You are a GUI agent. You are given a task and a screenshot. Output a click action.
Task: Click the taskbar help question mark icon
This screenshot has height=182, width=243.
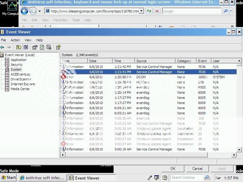[165, 178]
